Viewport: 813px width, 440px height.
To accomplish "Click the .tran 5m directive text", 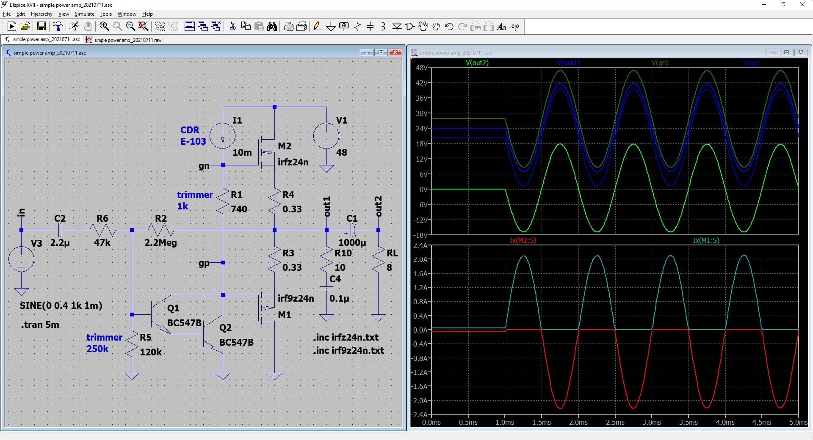I will click(x=40, y=324).
